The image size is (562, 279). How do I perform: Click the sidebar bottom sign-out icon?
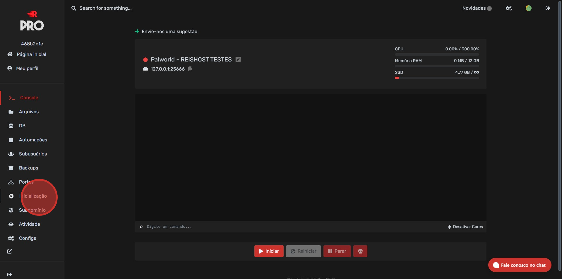[10, 275]
